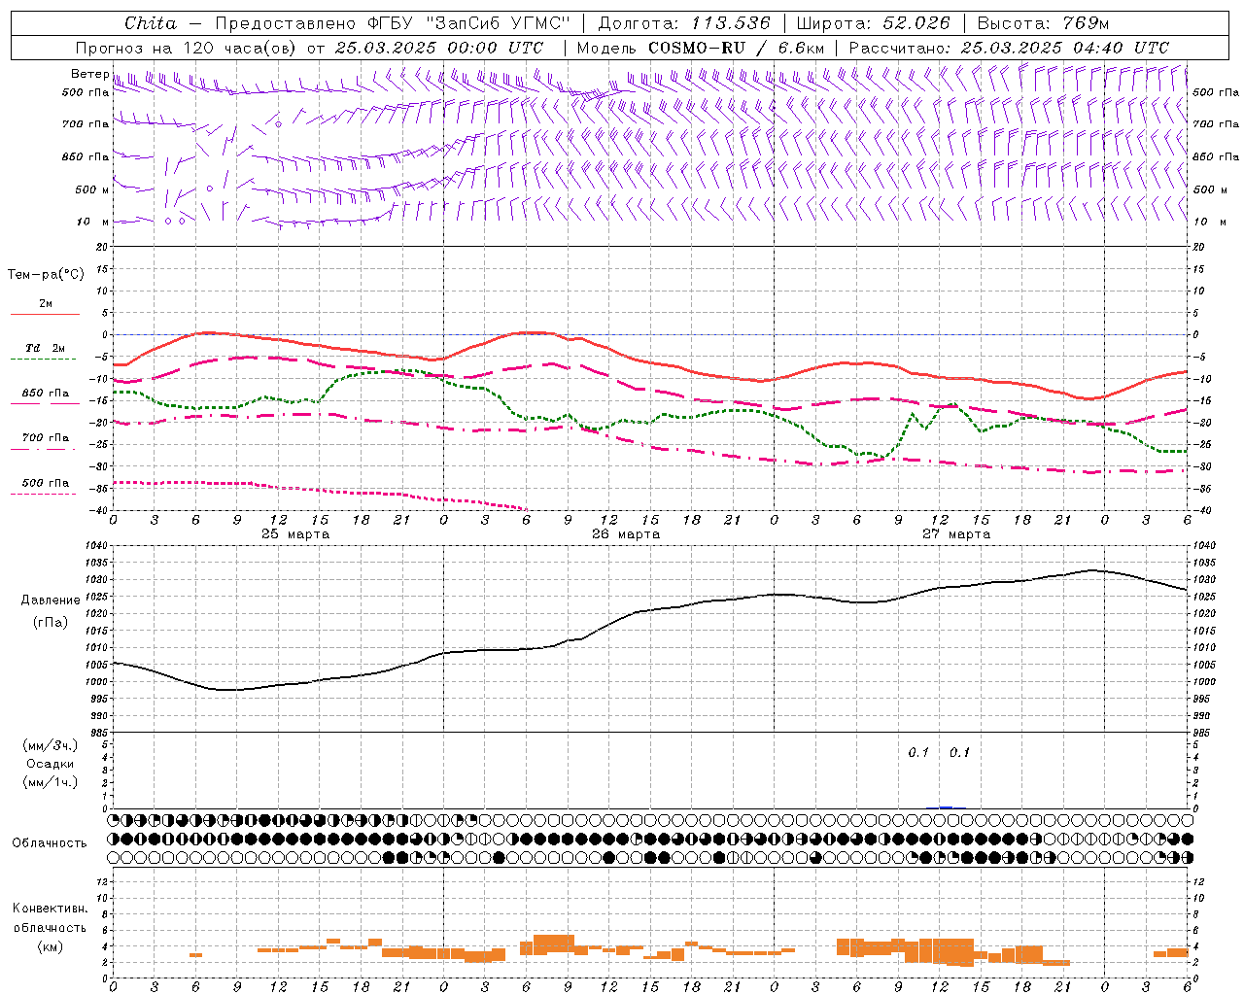Image resolution: width=1244 pixels, height=995 pixels.
Task: Select the "Предоставлено ФГБУ ЗапСиб УГМС" text
Action: (393, 23)
